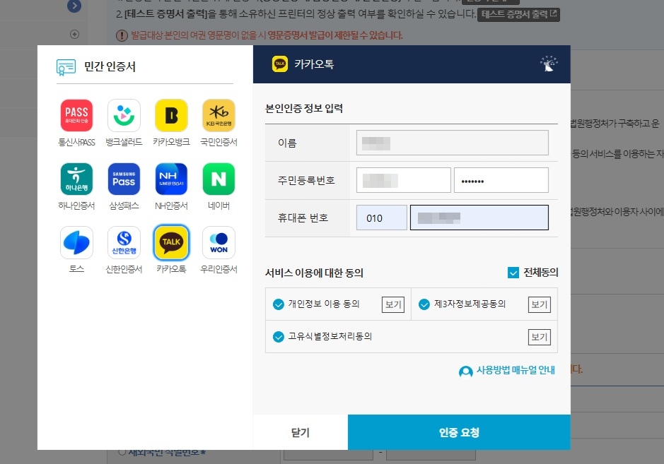Click the 닫기 button
Screen dimensions: 664x464
point(301,432)
